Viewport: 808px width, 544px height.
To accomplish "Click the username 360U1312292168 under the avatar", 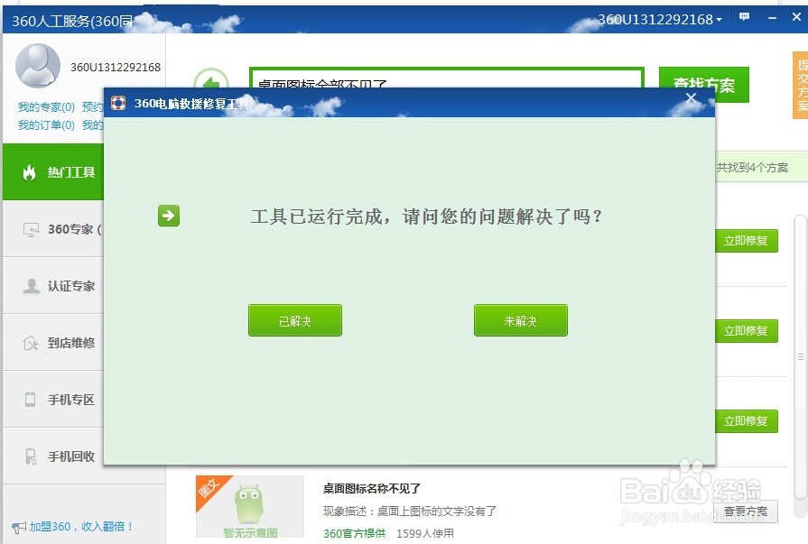I will pos(116,68).
